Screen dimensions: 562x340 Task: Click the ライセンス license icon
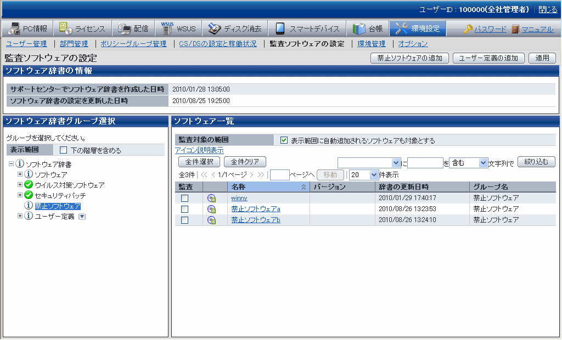click(65, 29)
